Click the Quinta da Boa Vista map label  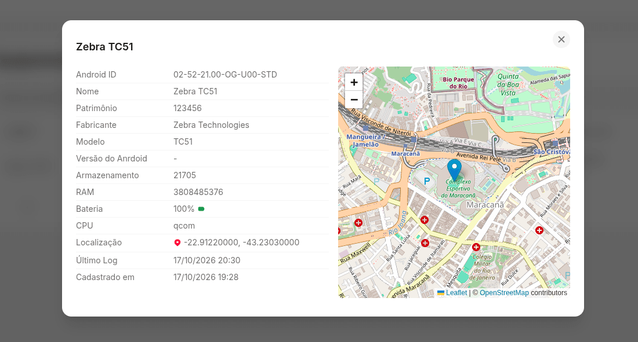click(x=508, y=84)
